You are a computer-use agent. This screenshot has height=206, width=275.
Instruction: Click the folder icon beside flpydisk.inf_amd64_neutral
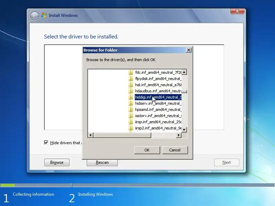point(131,79)
